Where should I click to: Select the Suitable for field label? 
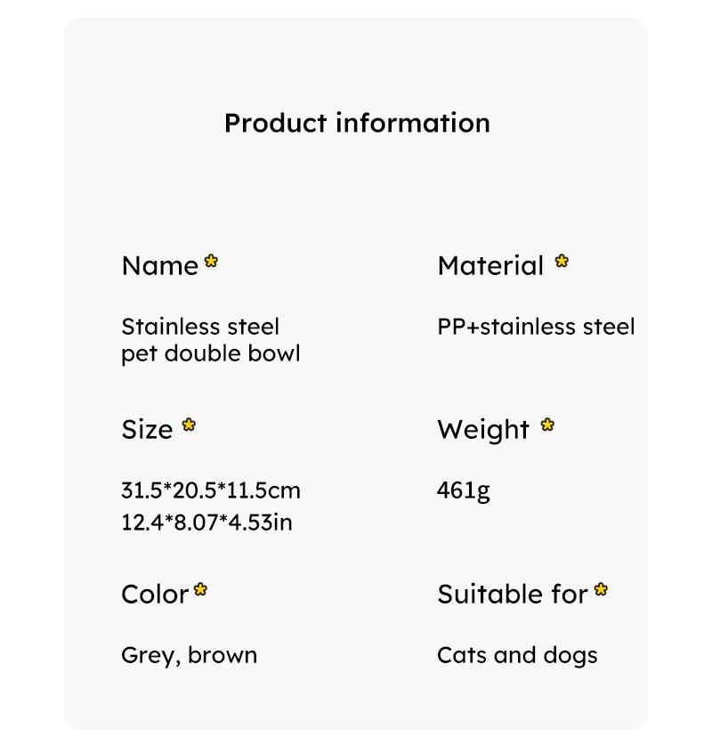(x=513, y=594)
